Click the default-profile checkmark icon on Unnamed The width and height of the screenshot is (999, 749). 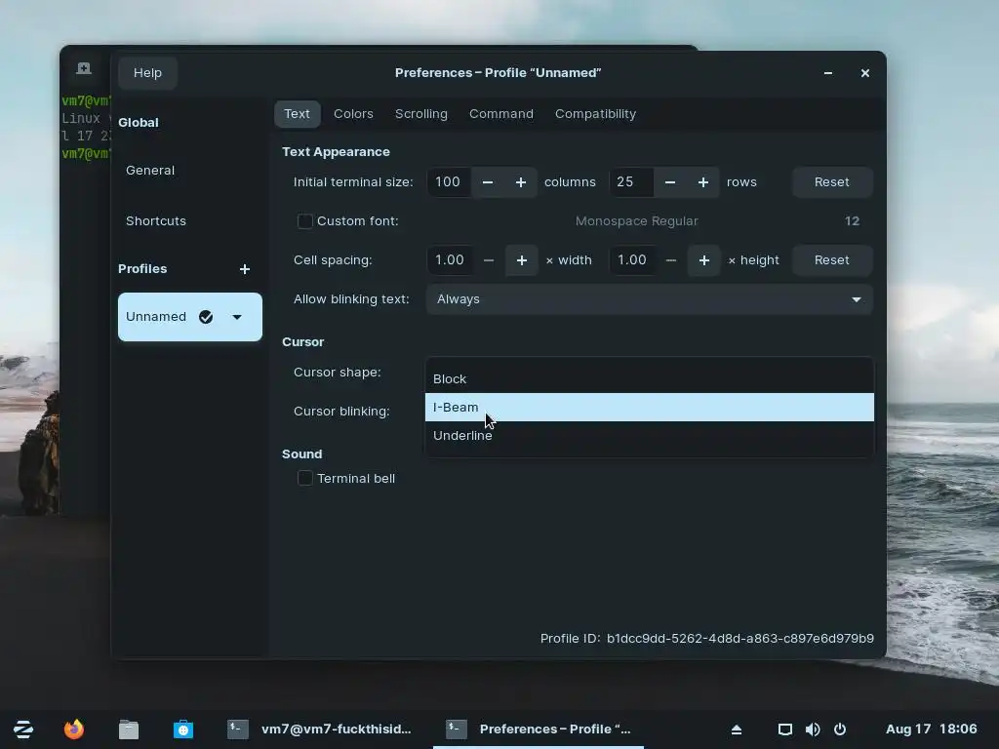tap(206, 317)
